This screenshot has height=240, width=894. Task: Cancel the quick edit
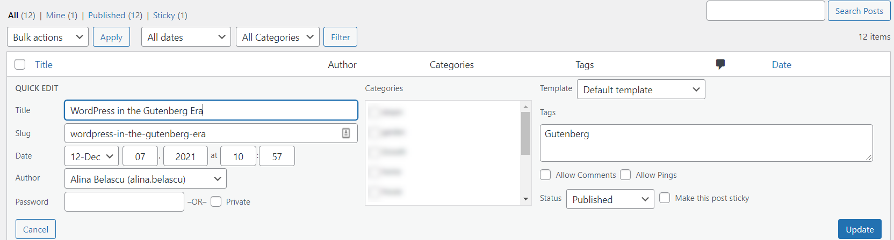click(x=35, y=229)
